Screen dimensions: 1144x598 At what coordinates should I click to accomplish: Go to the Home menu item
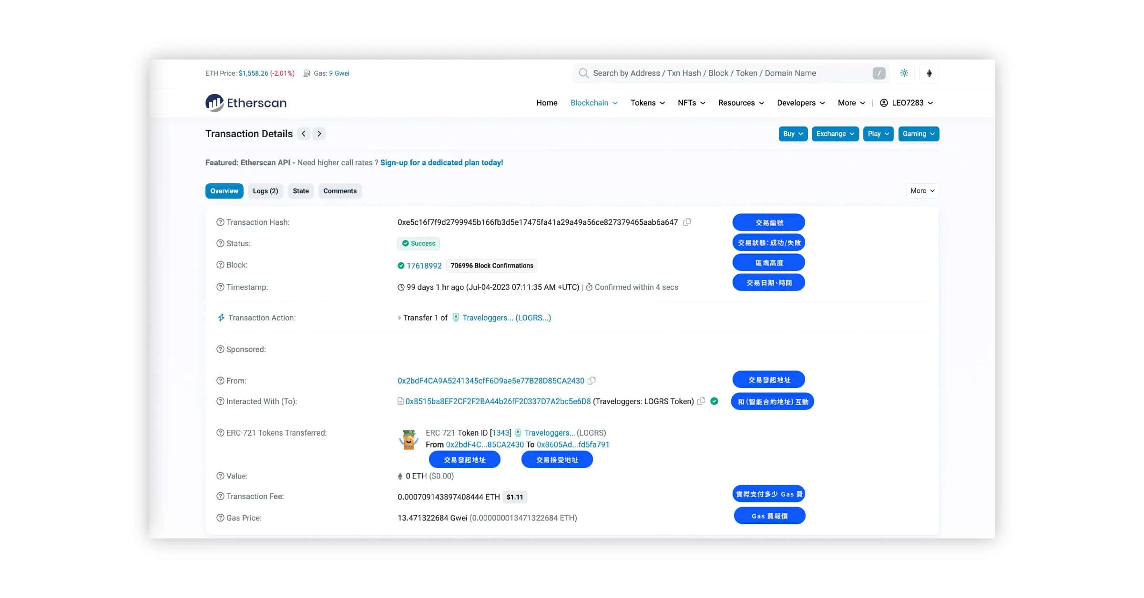click(547, 103)
